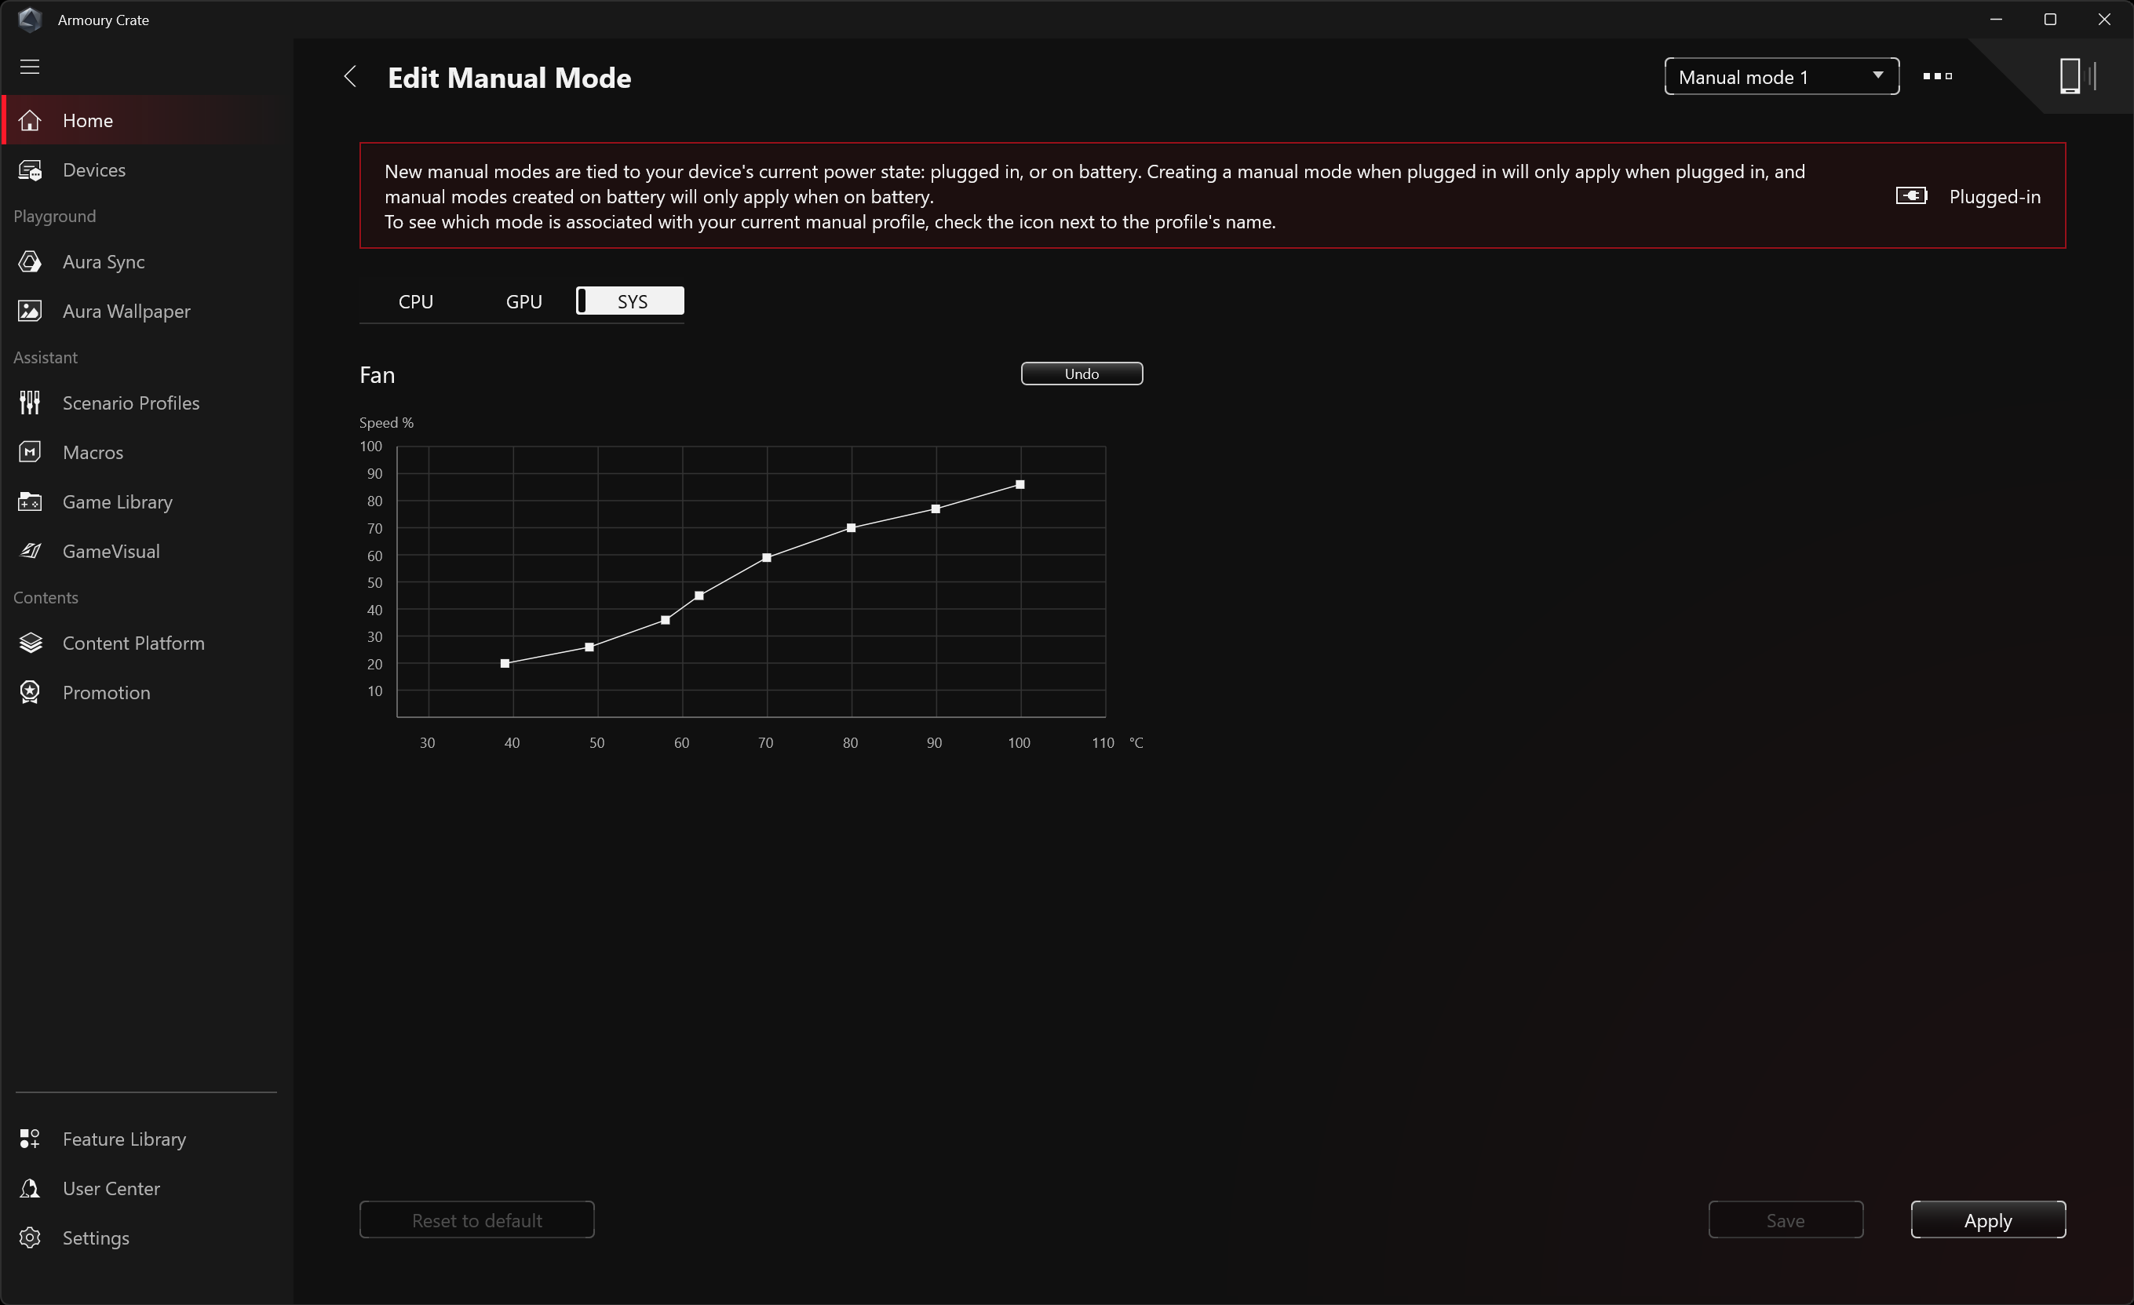Click the Aura Sync sidebar icon
This screenshot has width=2134, height=1305.
(x=31, y=261)
